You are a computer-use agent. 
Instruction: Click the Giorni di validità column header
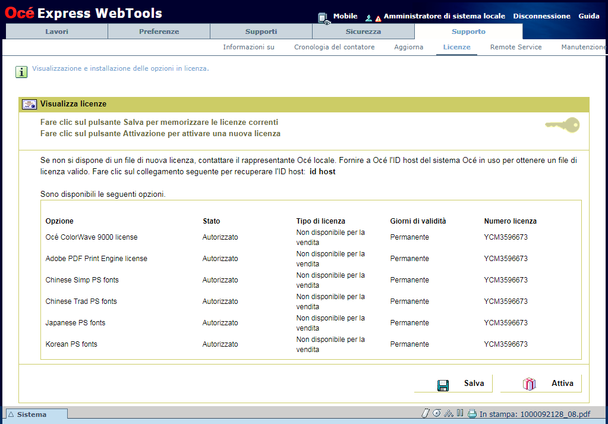(418, 221)
